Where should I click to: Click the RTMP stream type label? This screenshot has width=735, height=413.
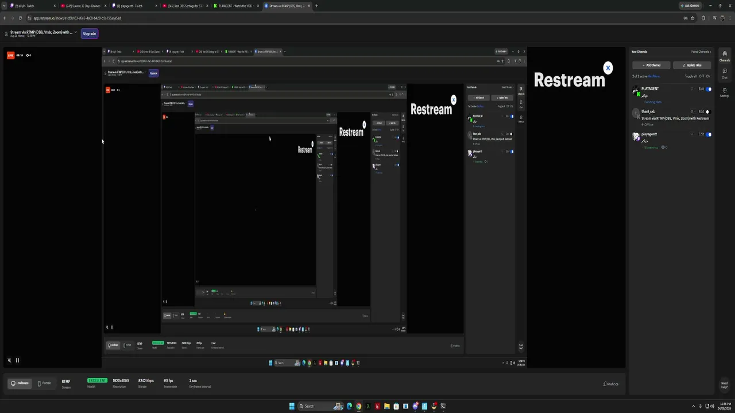click(66, 381)
